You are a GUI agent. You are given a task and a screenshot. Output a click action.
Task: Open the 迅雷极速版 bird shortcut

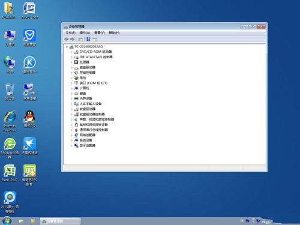(29, 146)
